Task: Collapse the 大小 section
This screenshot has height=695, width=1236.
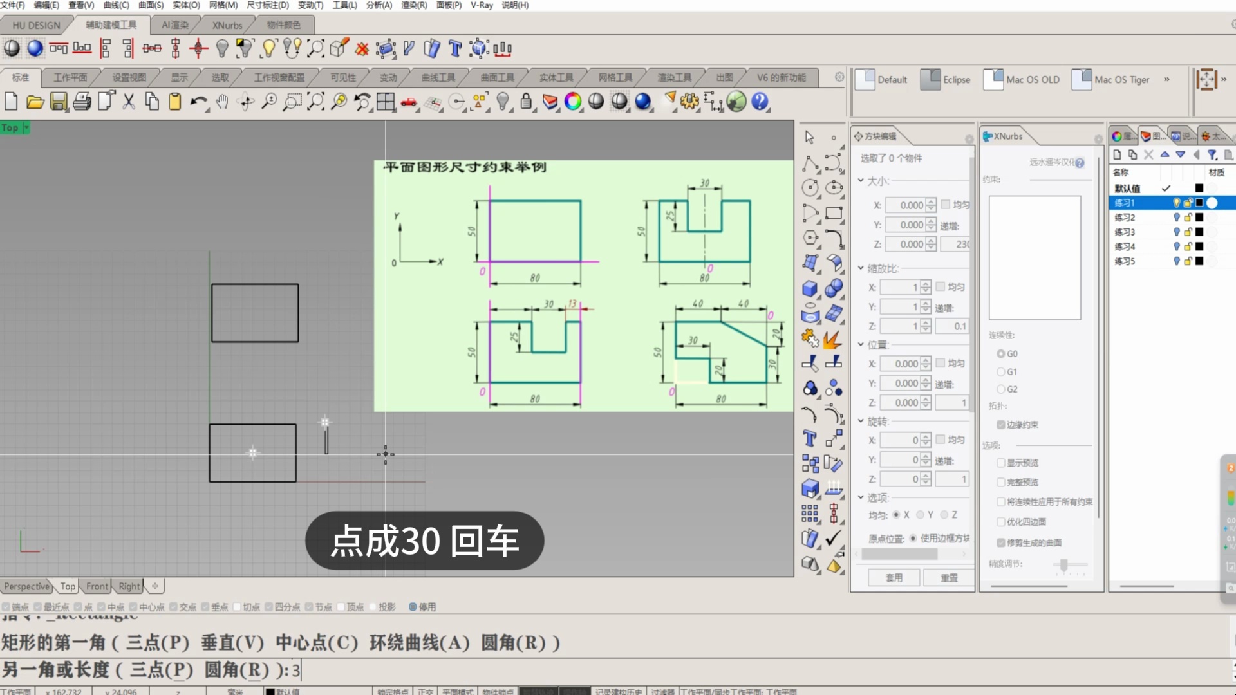Action: 861,181
